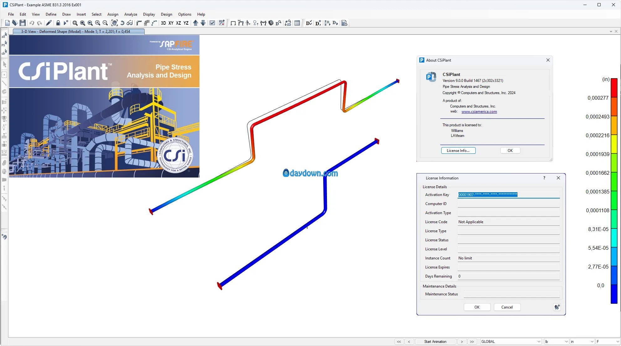Screen dimensions: 621x346
Task: Open the File menu
Action: click(11, 14)
